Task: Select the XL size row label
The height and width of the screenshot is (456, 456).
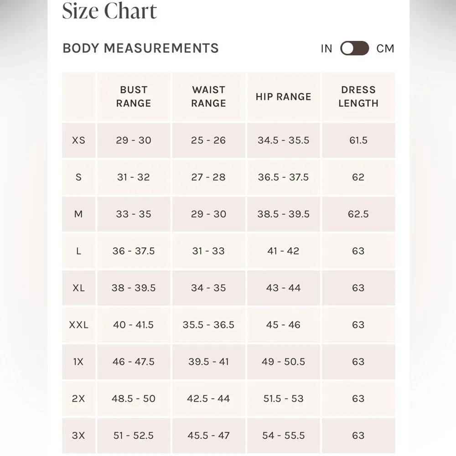Action: pos(78,288)
